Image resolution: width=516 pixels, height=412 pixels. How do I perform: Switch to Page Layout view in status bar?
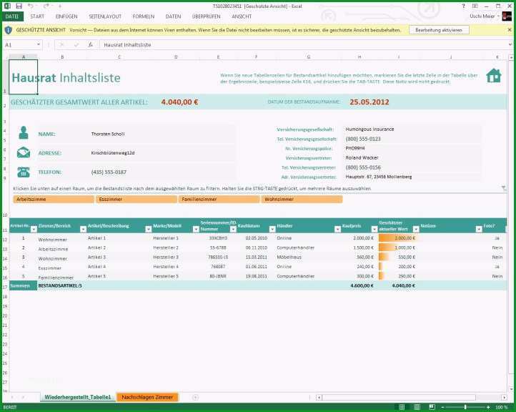coord(417,407)
